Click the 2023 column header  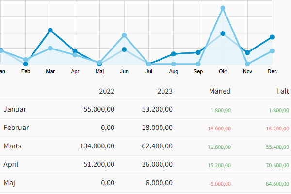coord(164,91)
